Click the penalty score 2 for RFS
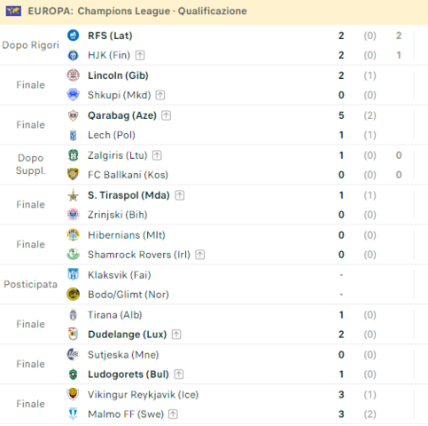Image resolution: width=428 pixels, height=426 pixels. (x=399, y=35)
